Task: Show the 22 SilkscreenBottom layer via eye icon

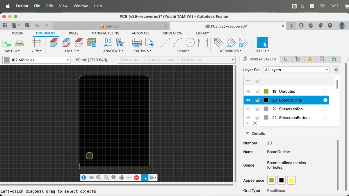Action: click(x=248, y=118)
